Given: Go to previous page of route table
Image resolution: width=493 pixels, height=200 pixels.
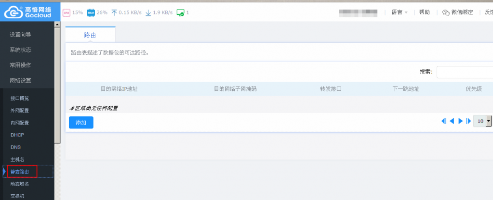Looking at the screenshot, I should [452, 121].
